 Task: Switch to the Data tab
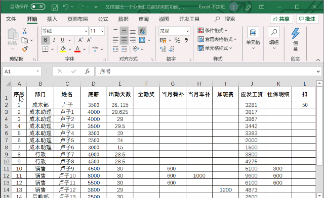click(x=124, y=19)
